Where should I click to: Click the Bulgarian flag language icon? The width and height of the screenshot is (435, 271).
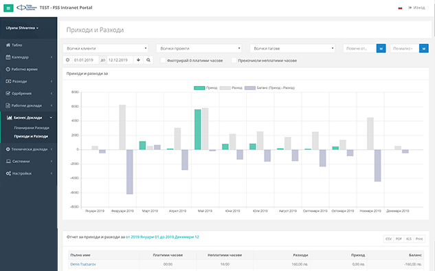point(400,8)
